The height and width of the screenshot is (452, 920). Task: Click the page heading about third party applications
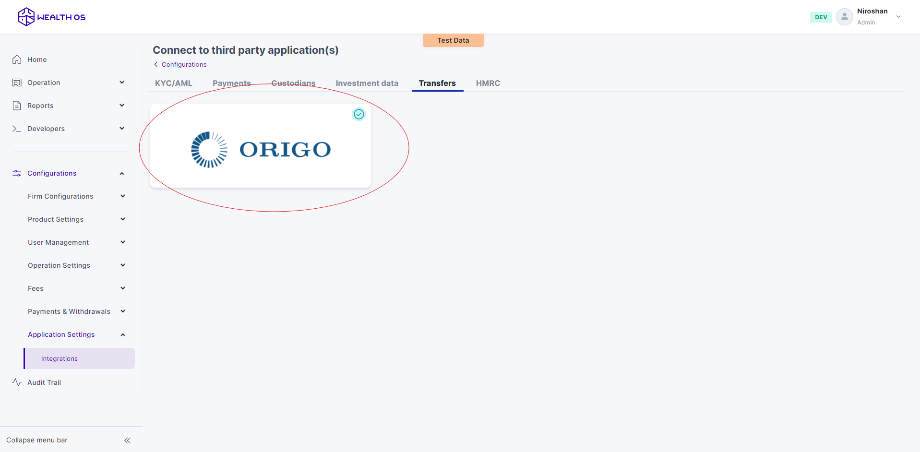246,50
